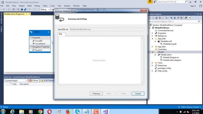Open the Analyze menu
Viewport: 203px width, 114px height.
click(67, 6)
